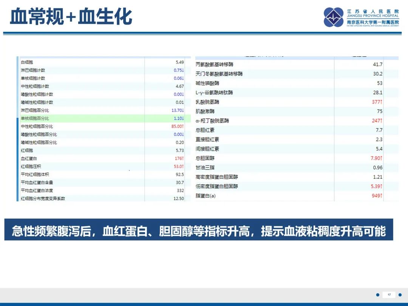Viewport: 408px width, 306px height.
Task: Click the 平均红细胞体积 row label
Action: tap(35, 174)
